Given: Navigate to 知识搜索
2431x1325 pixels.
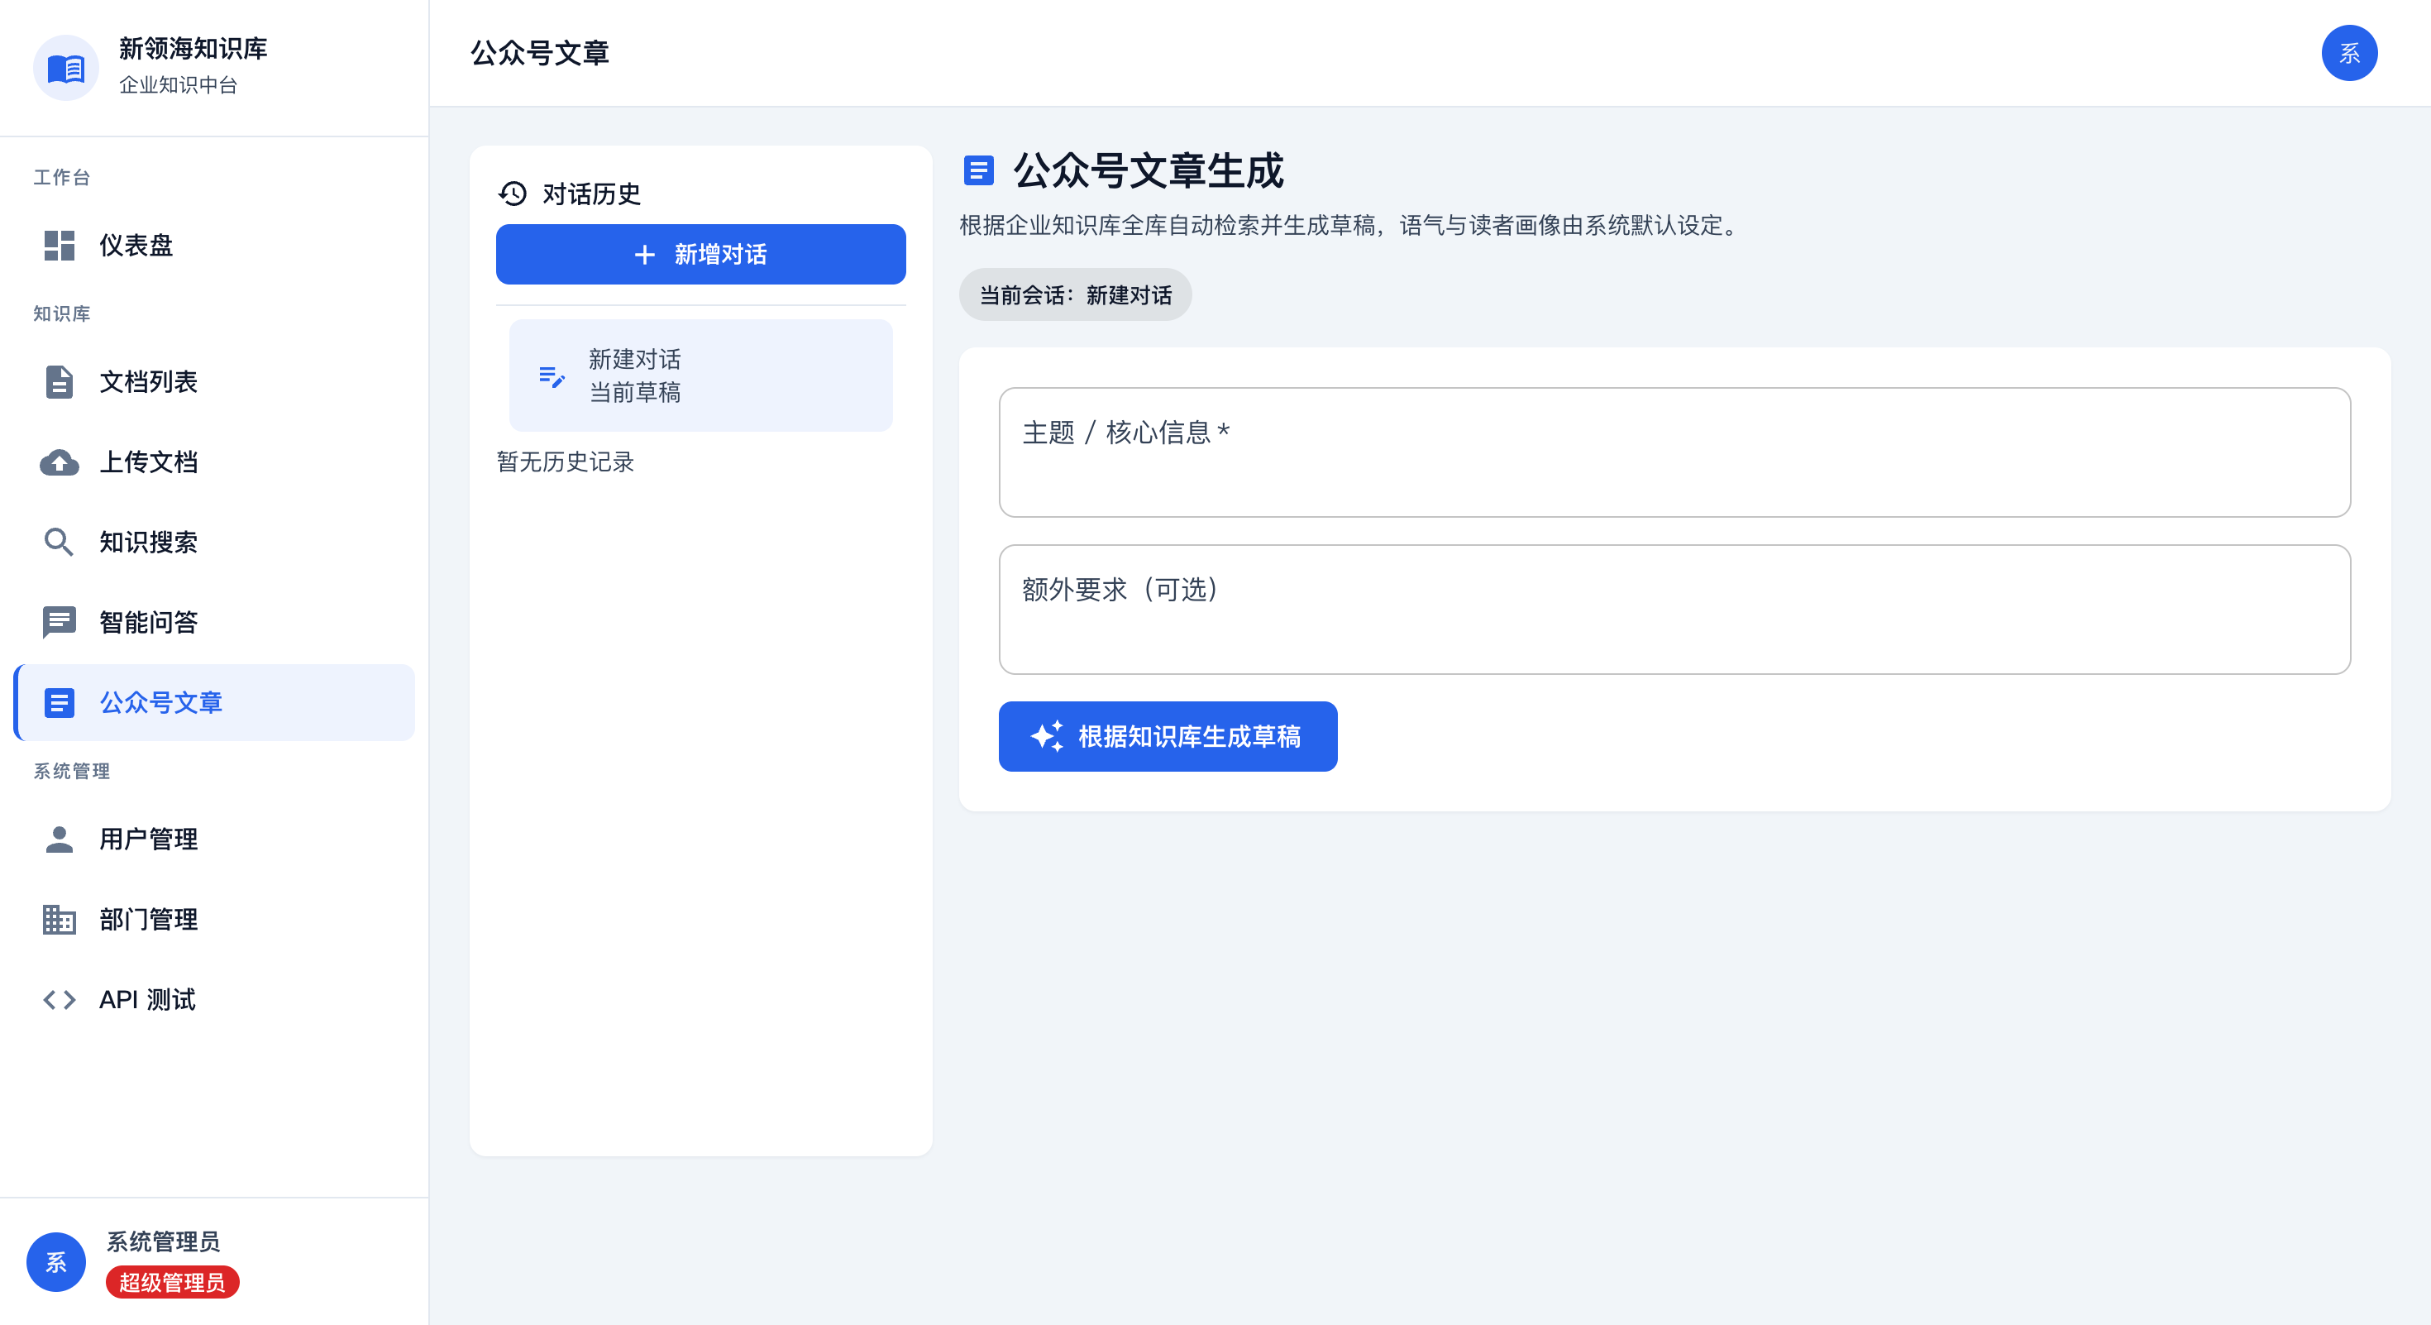Looking at the screenshot, I should [215, 543].
